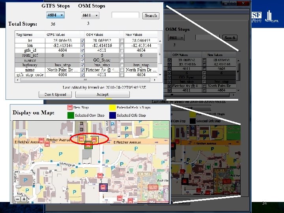284x213 pixels.
Task: Zoom out with the map minus button
Action: (18, 199)
